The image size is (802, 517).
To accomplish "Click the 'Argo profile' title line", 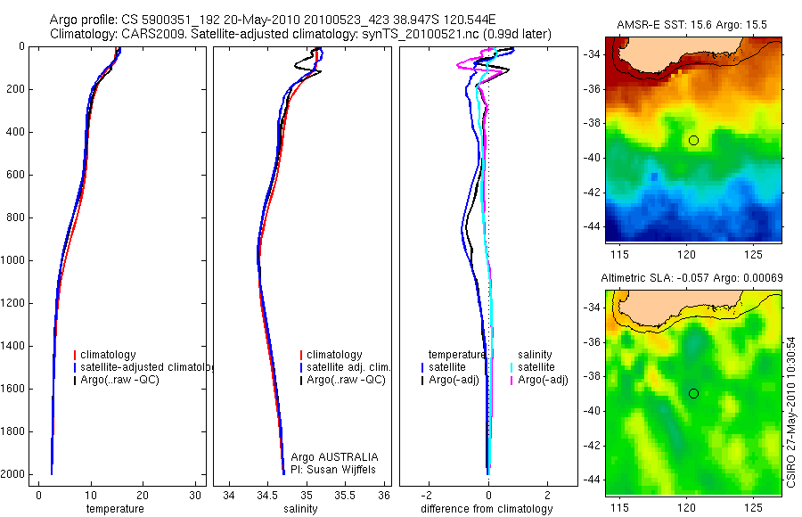I will [x=272, y=20].
